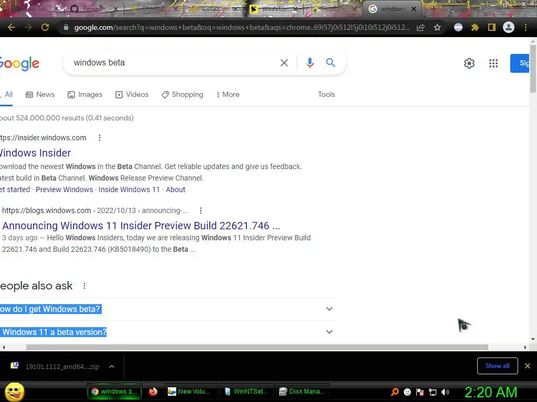537x402 pixels.
Task: Open the striped flag extension icon
Action: [x=458, y=27]
